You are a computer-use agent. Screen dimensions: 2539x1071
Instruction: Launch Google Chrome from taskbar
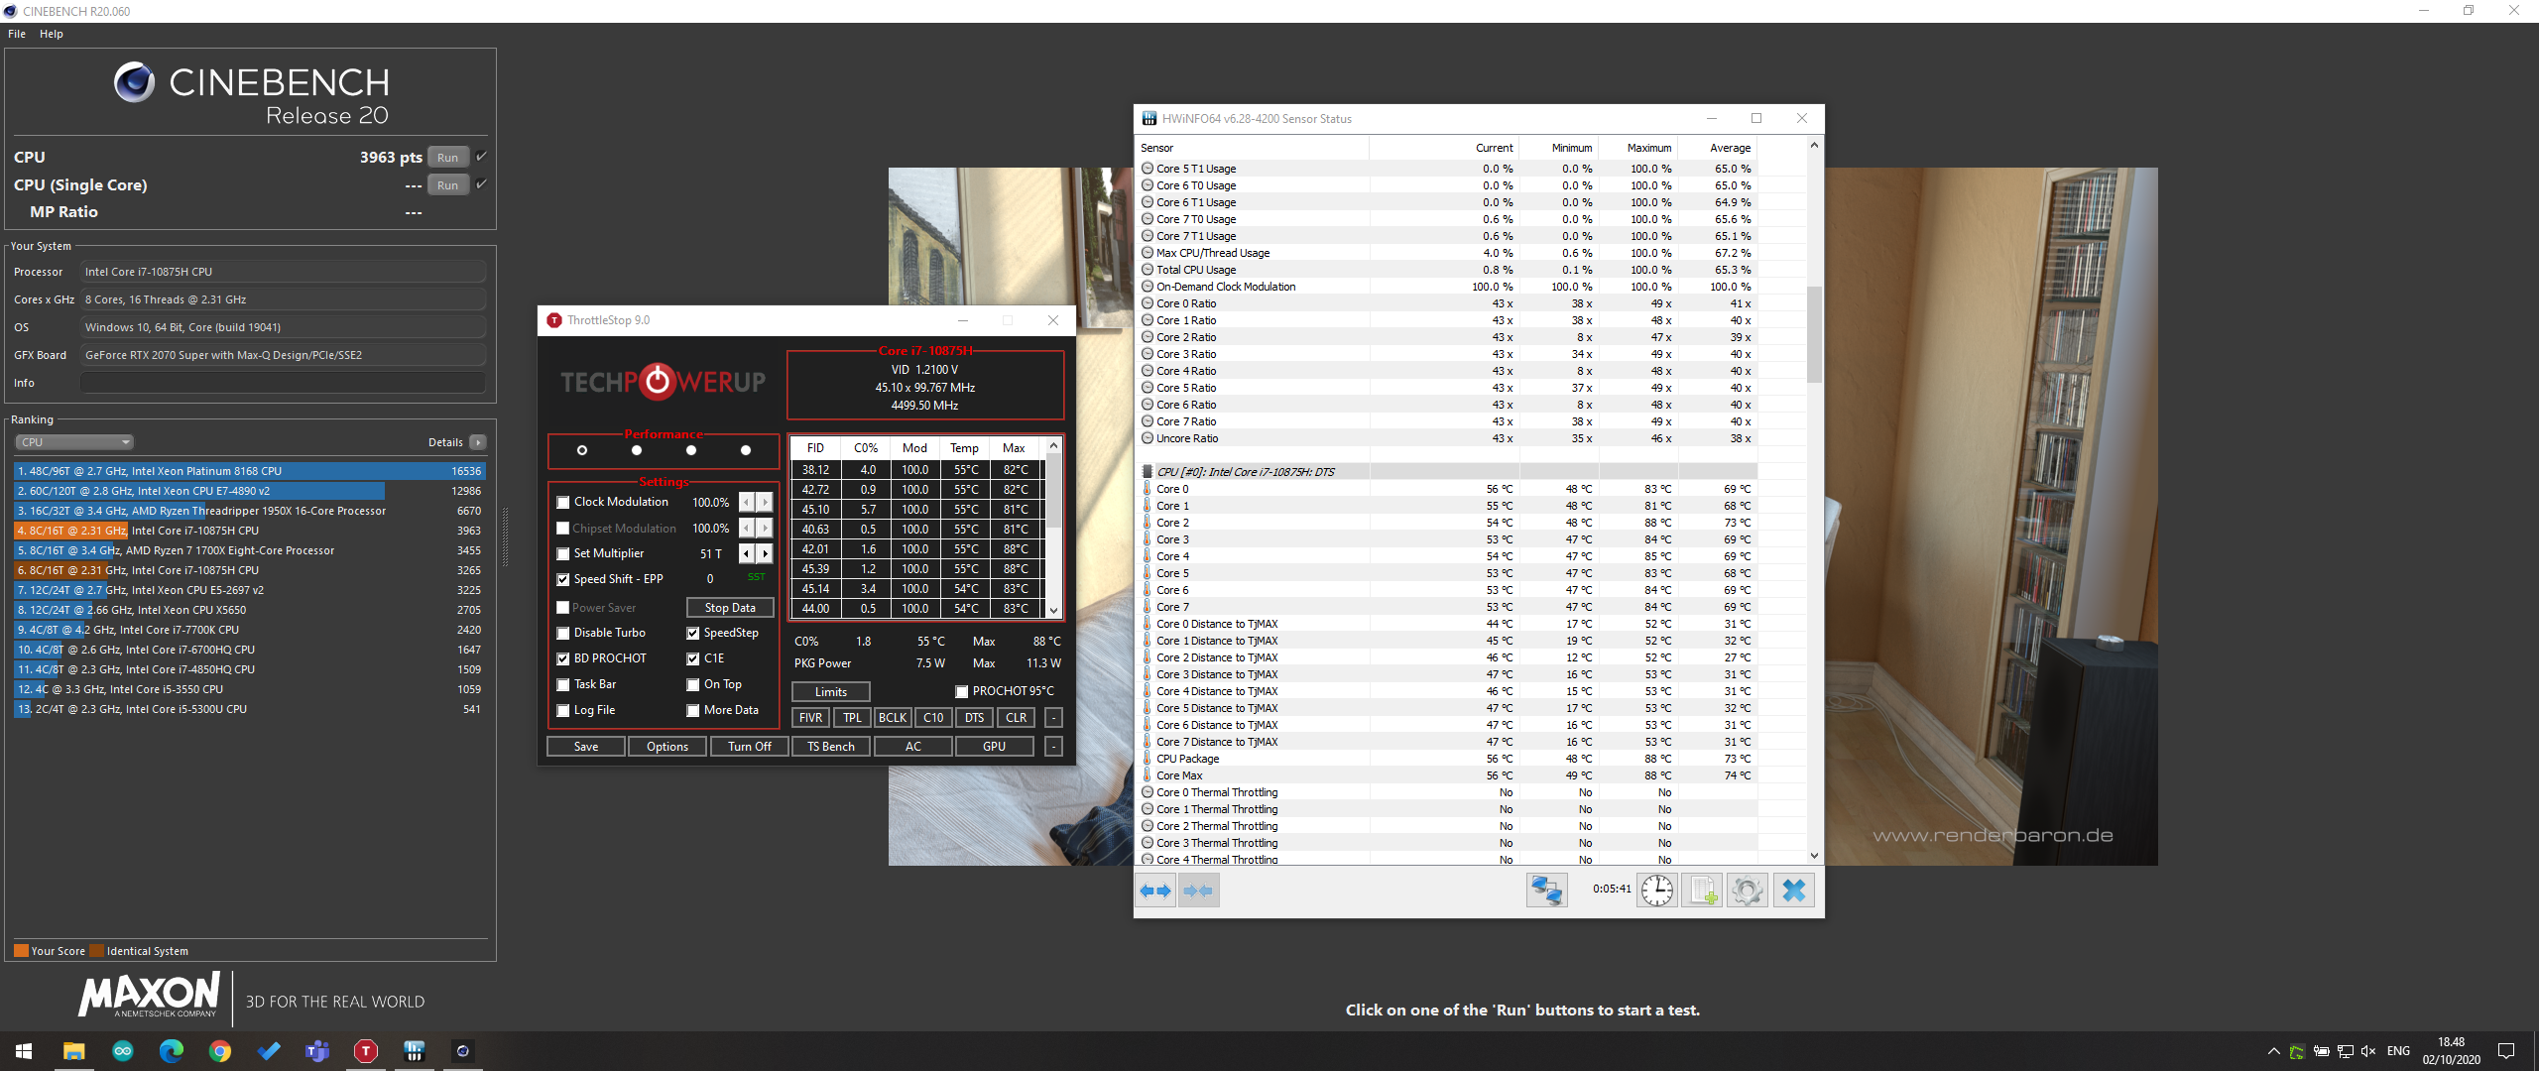pos(220,1051)
